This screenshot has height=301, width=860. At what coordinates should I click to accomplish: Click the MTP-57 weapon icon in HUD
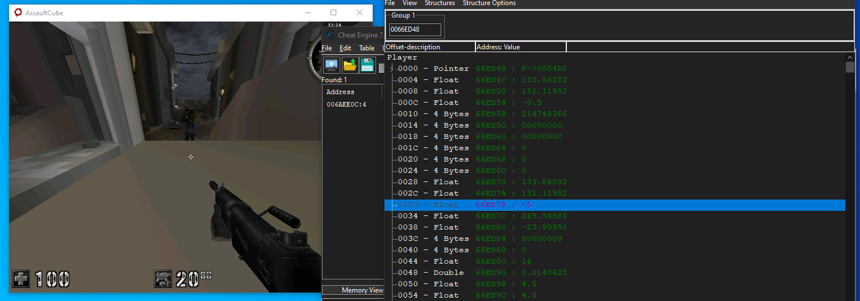coord(163,279)
